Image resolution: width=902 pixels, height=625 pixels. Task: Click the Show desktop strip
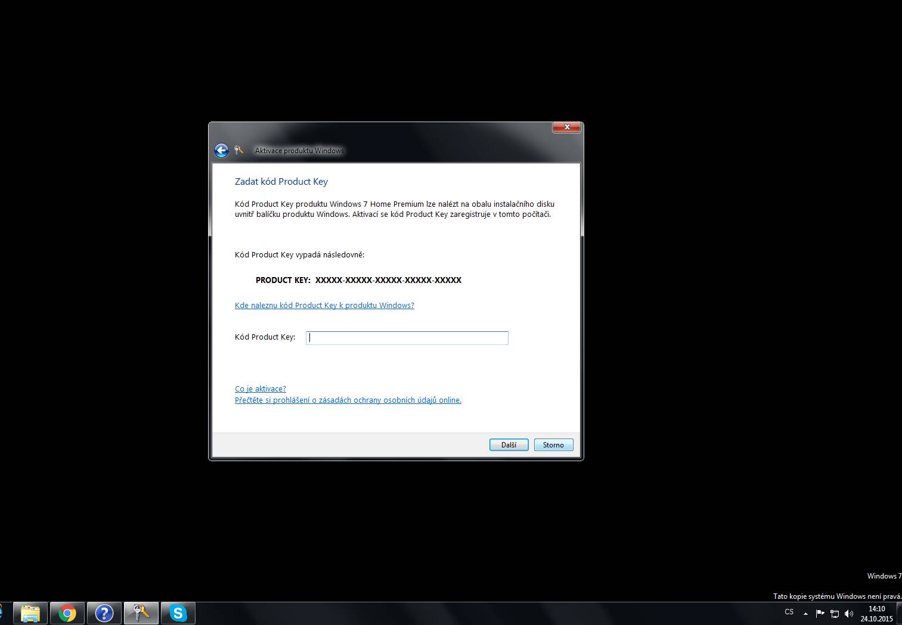(x=899, y=613)
